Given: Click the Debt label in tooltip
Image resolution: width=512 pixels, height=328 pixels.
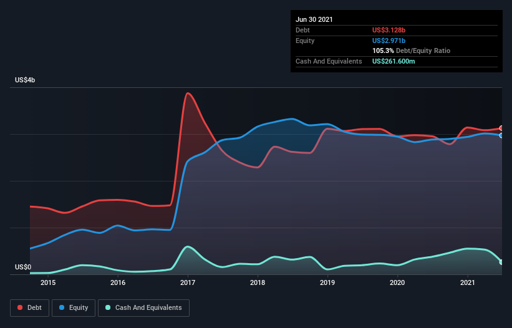Looking at the screenshot, I should click(x=302, y=30).
